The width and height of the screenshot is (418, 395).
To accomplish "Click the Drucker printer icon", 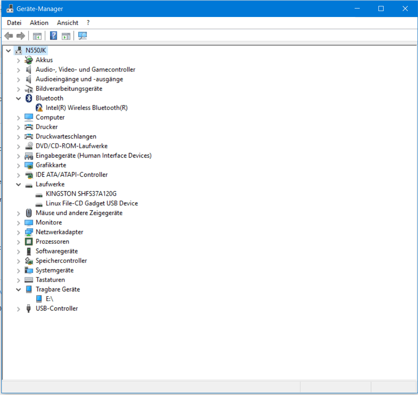I will tap(29, 127).
